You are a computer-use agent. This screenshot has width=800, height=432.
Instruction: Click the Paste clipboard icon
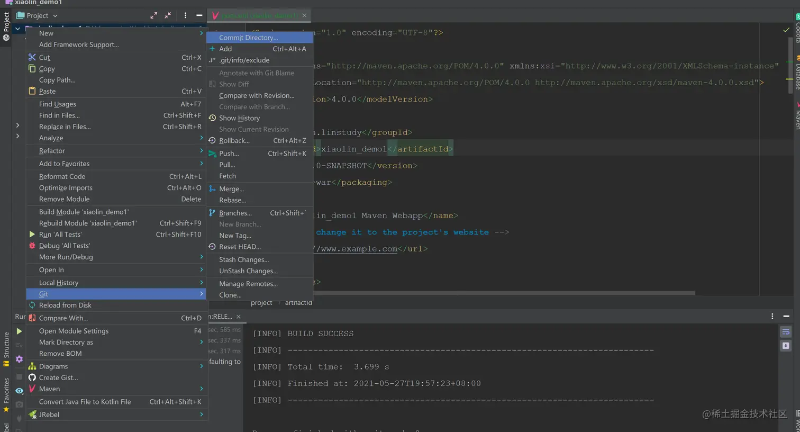click(x=32, y=91)
